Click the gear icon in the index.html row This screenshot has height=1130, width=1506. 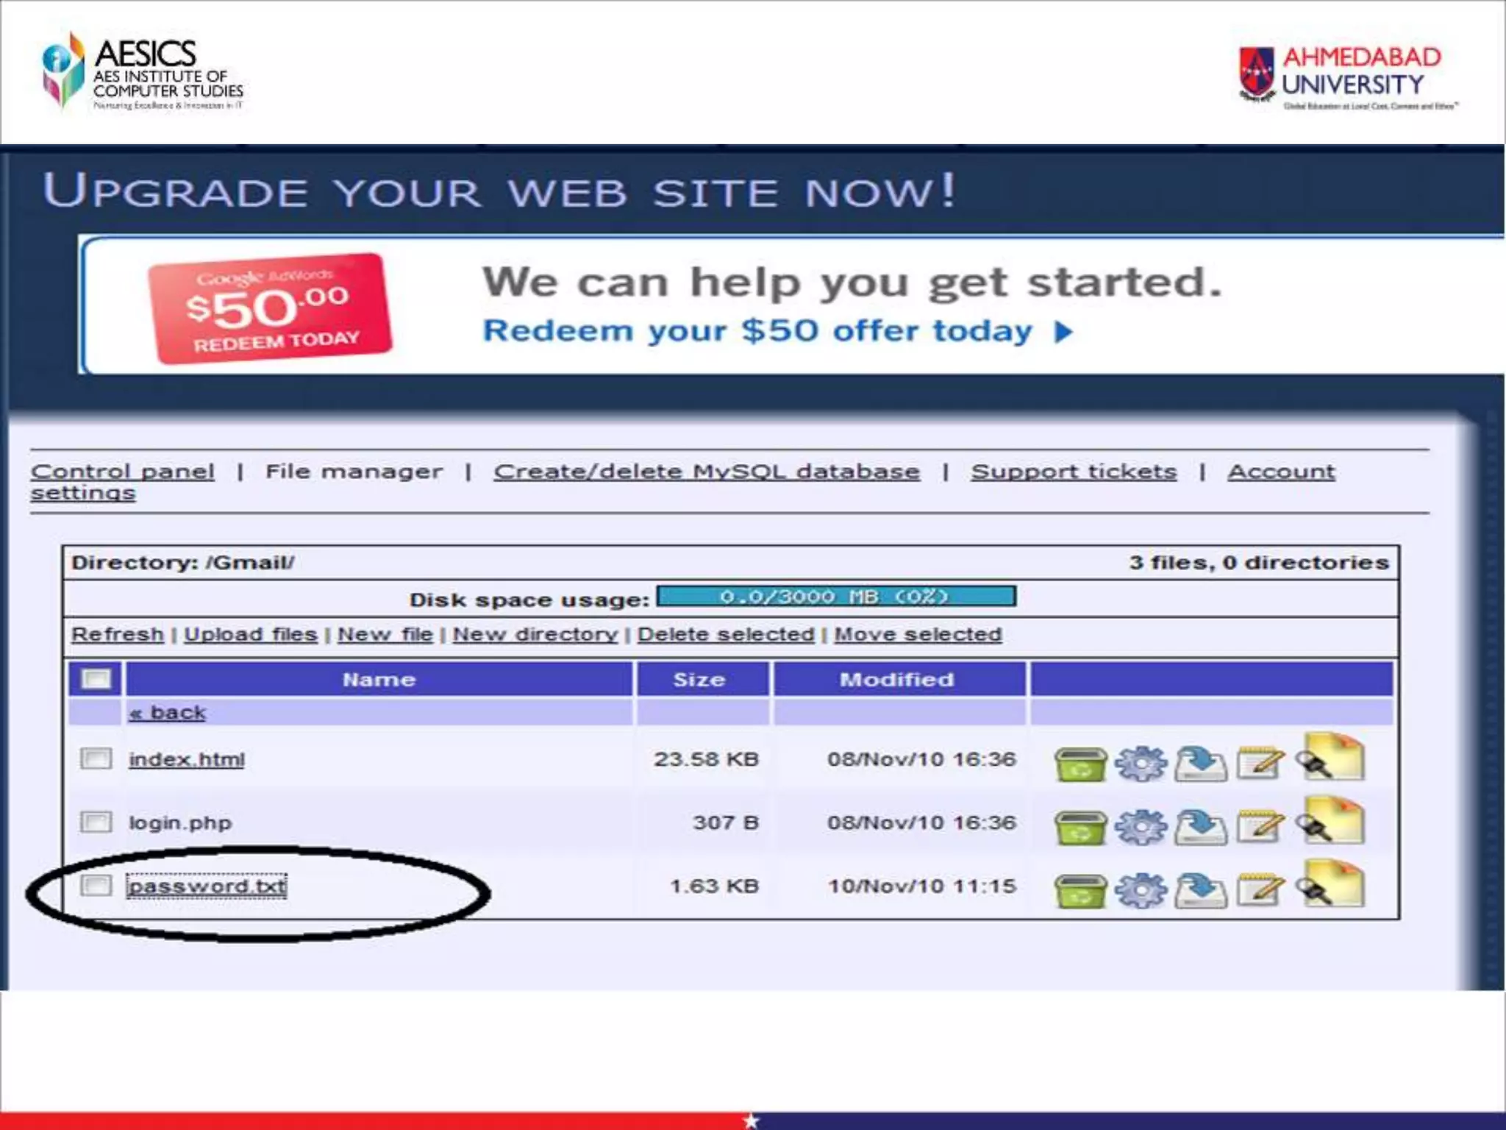1141,764
